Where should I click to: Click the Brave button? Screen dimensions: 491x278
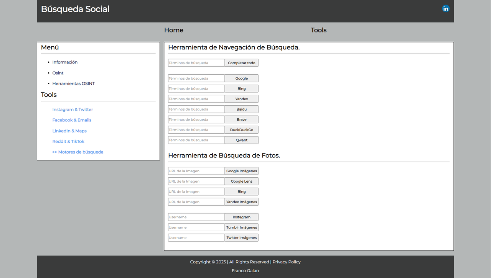click(242, 119)
